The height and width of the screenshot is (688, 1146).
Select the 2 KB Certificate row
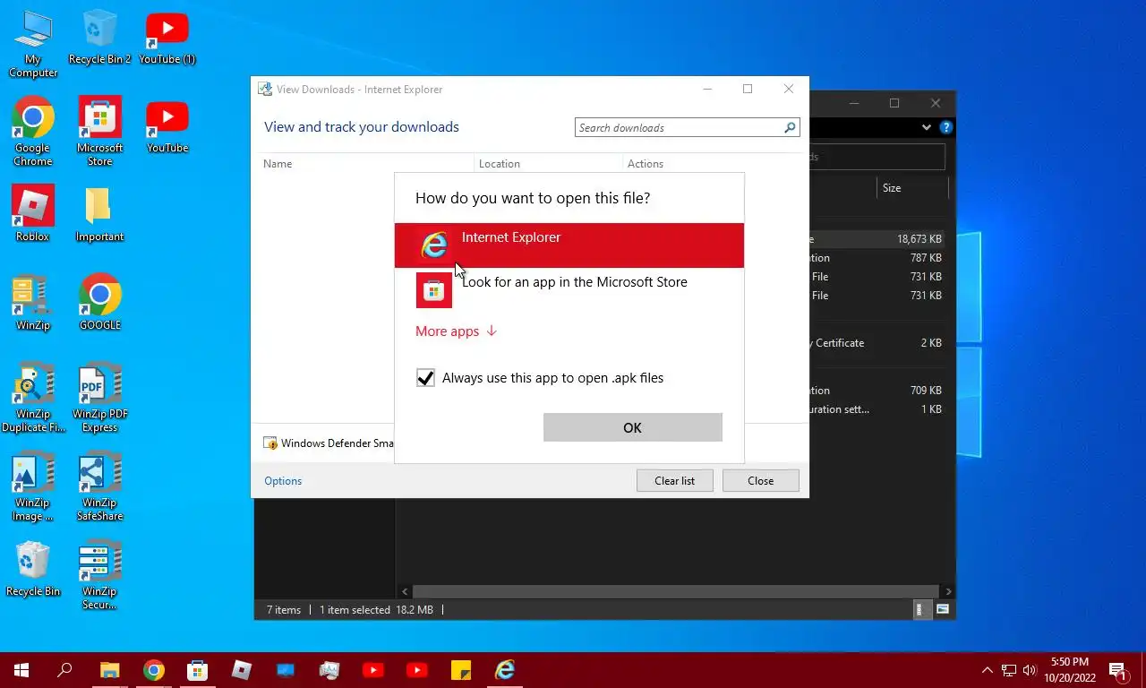(877, 343)
